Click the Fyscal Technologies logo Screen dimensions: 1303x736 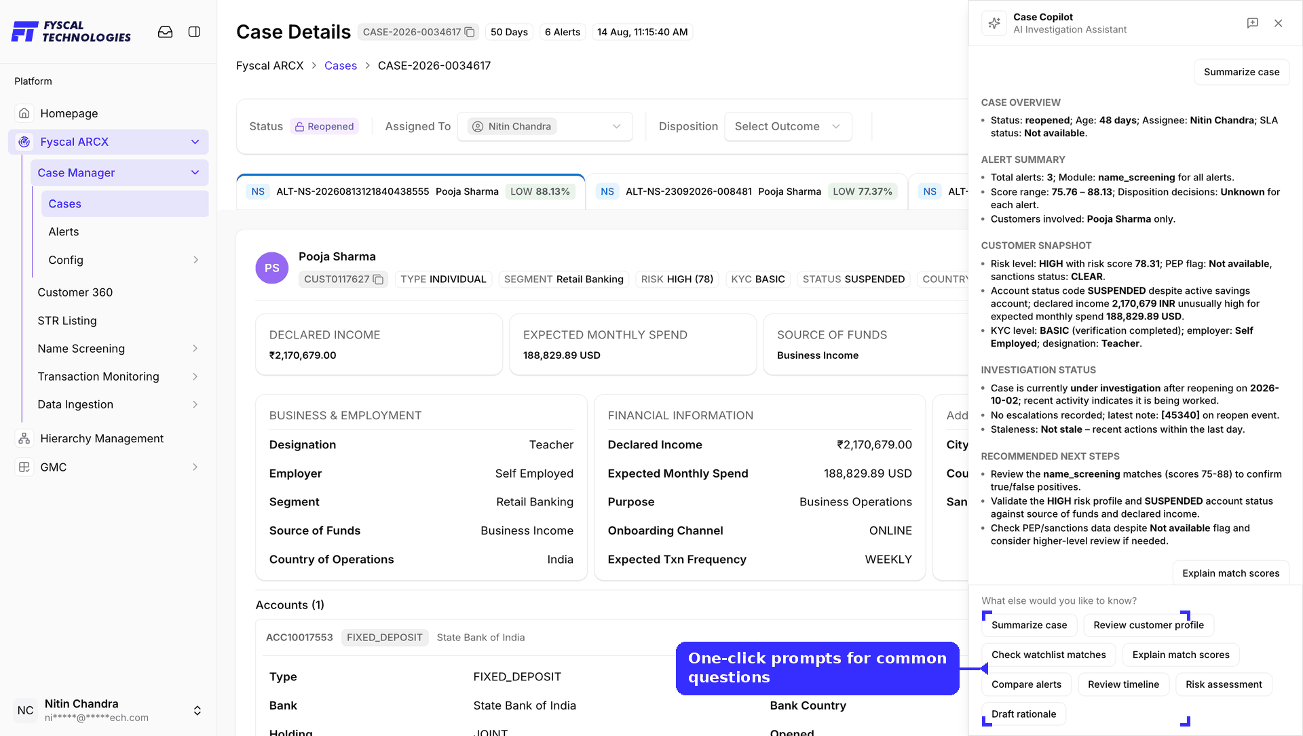point(71,31)
